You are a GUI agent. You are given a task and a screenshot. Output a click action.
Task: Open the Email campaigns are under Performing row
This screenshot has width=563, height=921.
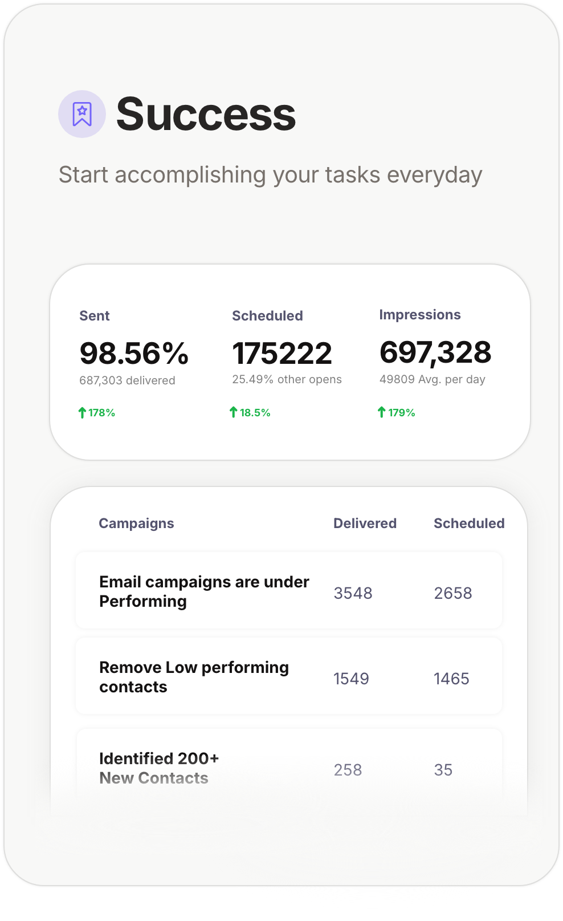coord(204,591)
